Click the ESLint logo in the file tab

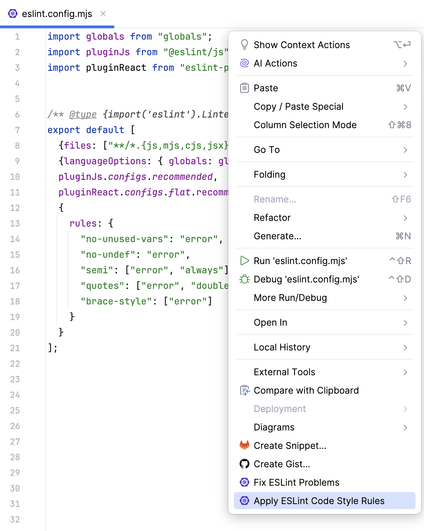tap(12, 14)
